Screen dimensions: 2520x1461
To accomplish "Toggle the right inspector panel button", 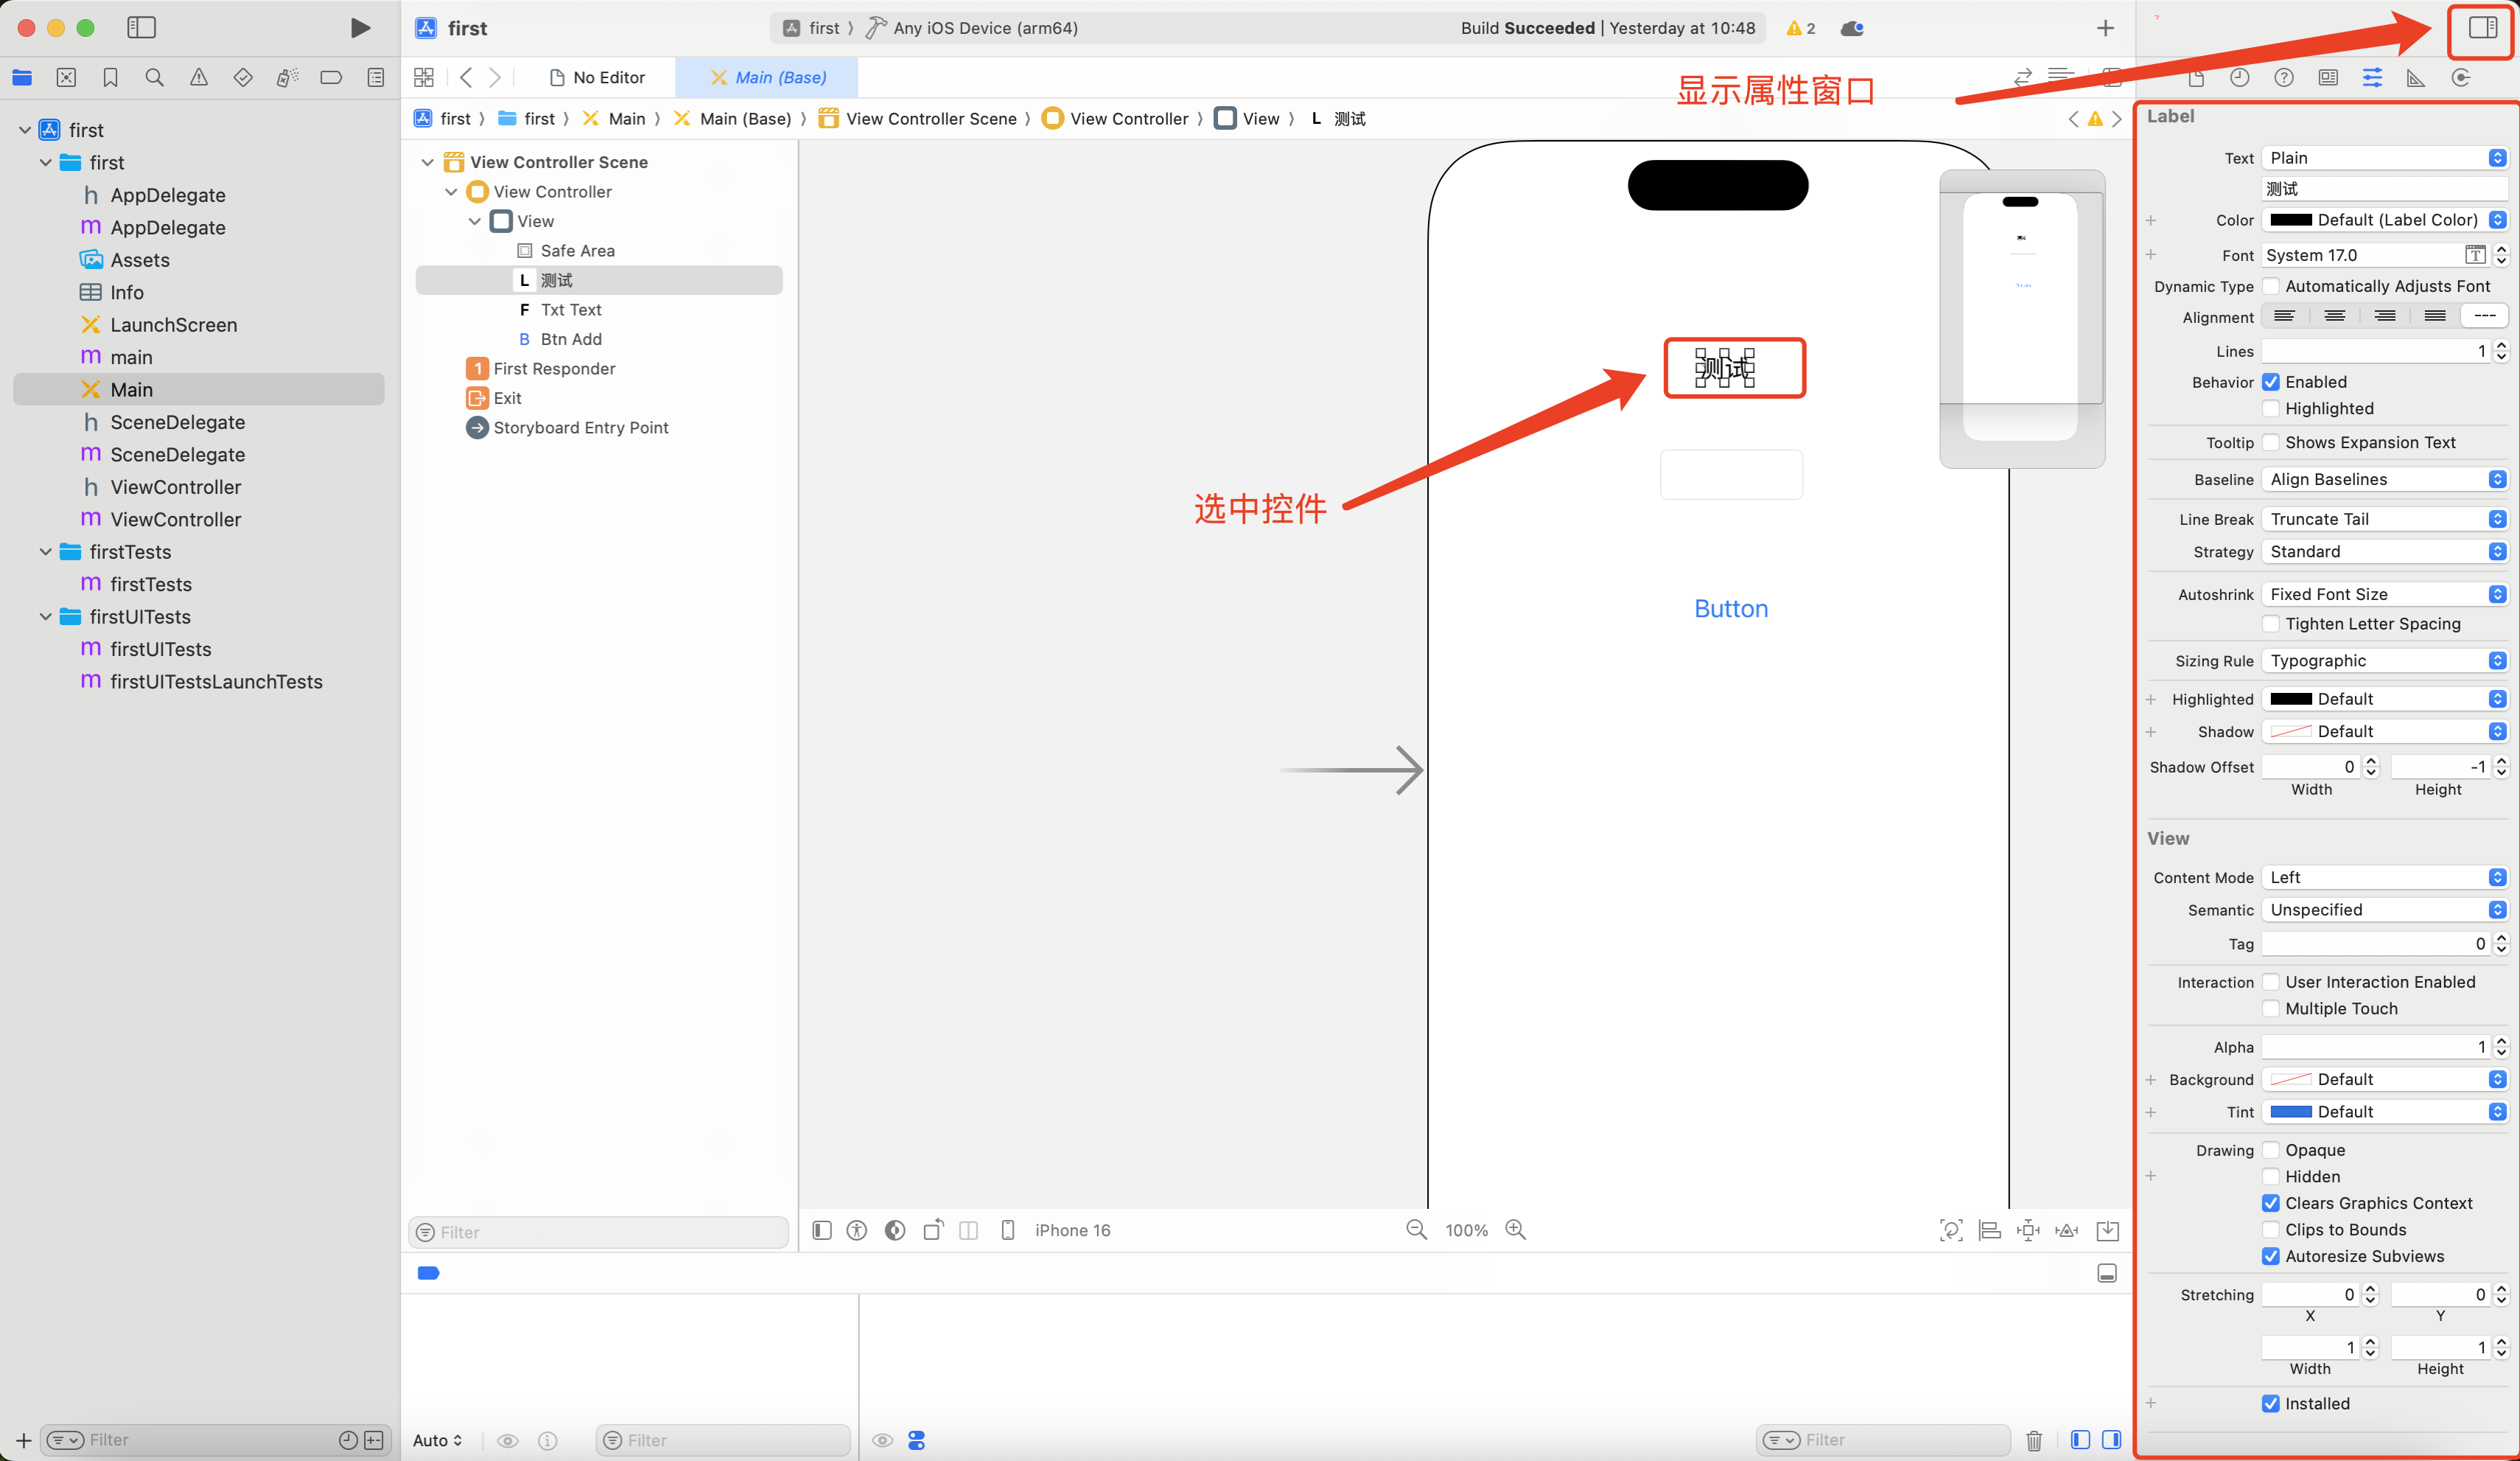I will point(2482,28).
